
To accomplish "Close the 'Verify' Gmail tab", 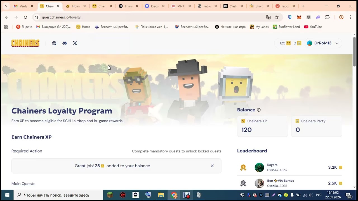I will click(x=32, y=6).
